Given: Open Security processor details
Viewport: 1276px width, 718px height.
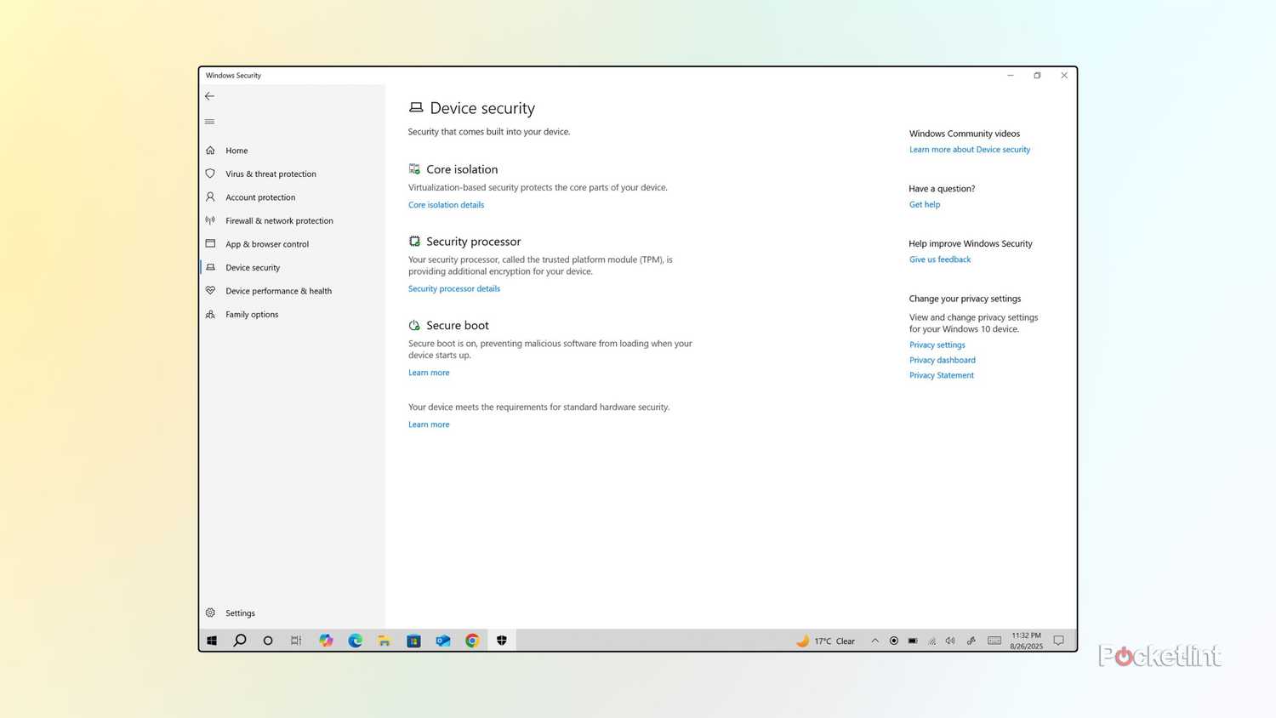Looking at the screenshot, I should (x=453, y=288).
